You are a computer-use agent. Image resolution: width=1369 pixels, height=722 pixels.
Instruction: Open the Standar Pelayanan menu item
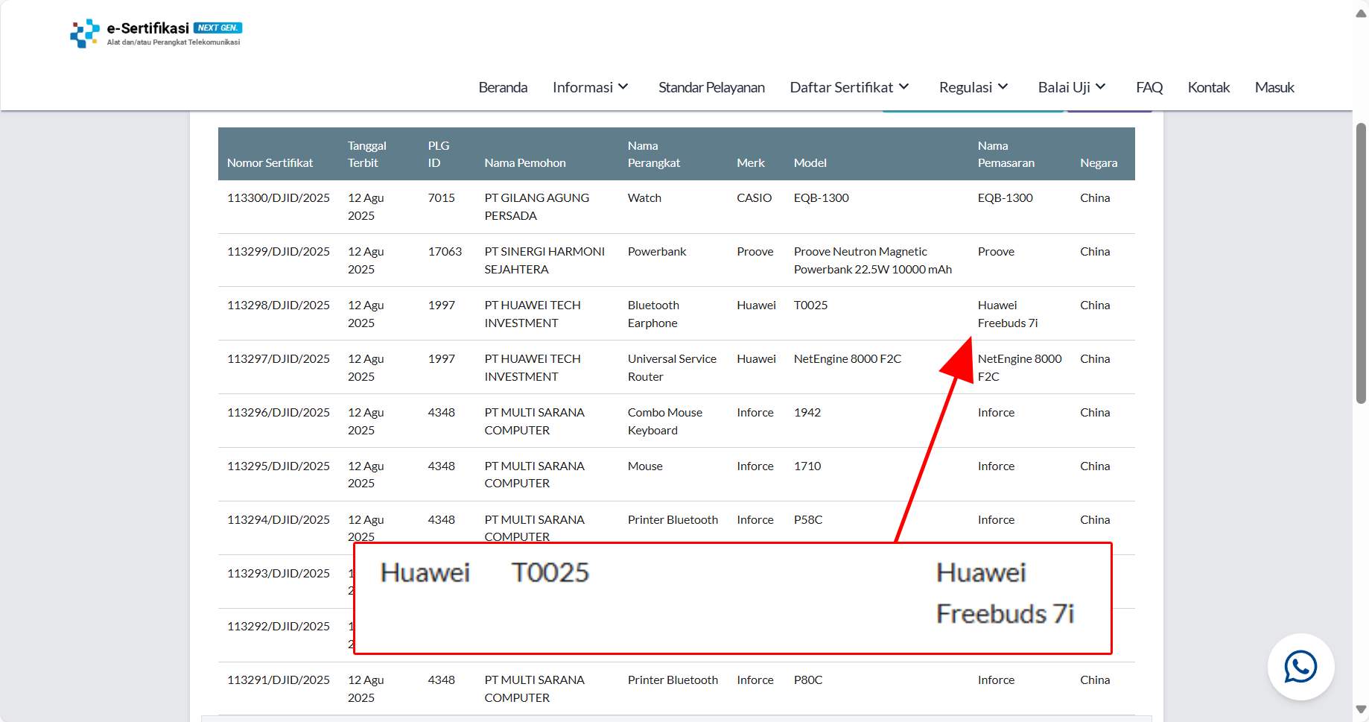(x=711, y=87)
